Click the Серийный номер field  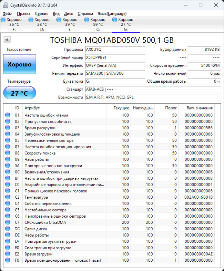(114, 58)
